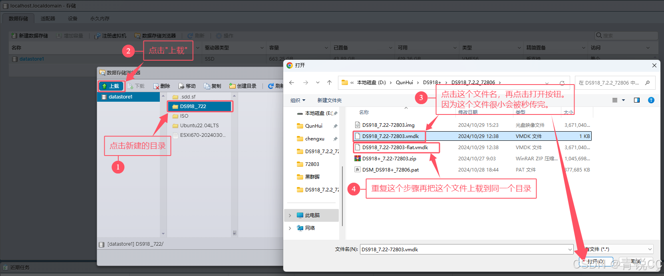This screenshot has width=664, height=276.
Task: Sort storage table by 容量 column
Action: (x=274, y=47)
